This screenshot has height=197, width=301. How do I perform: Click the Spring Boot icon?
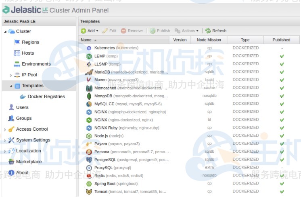[89, 184]
